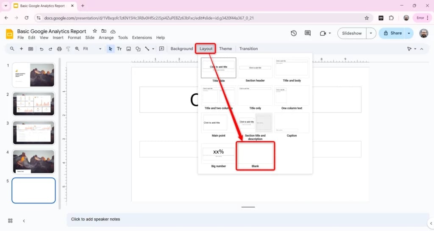The width and height of the screenshot is (434, 231).
Task: Choose the Blank layout
Action: (255, 156)
